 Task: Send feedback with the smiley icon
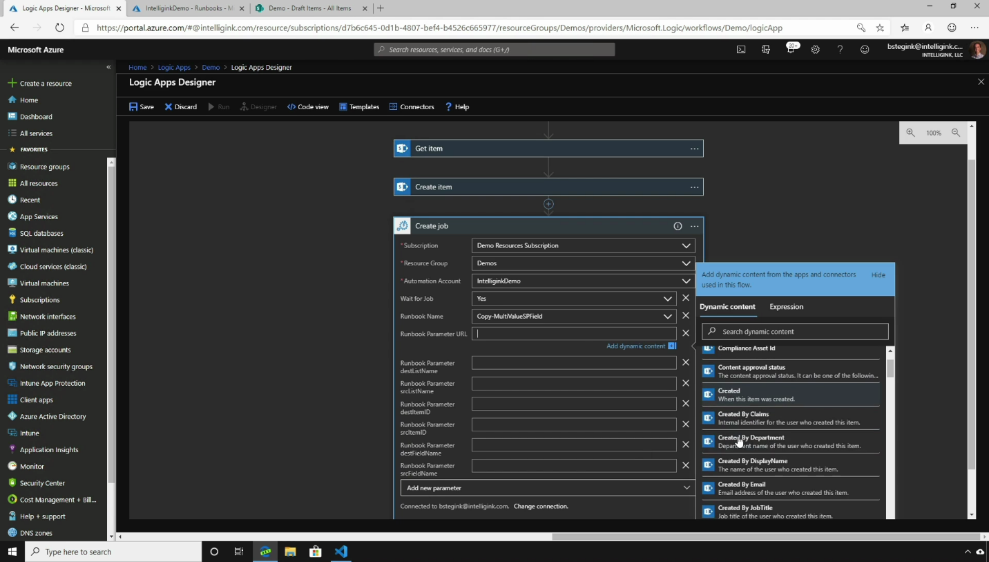865,49
